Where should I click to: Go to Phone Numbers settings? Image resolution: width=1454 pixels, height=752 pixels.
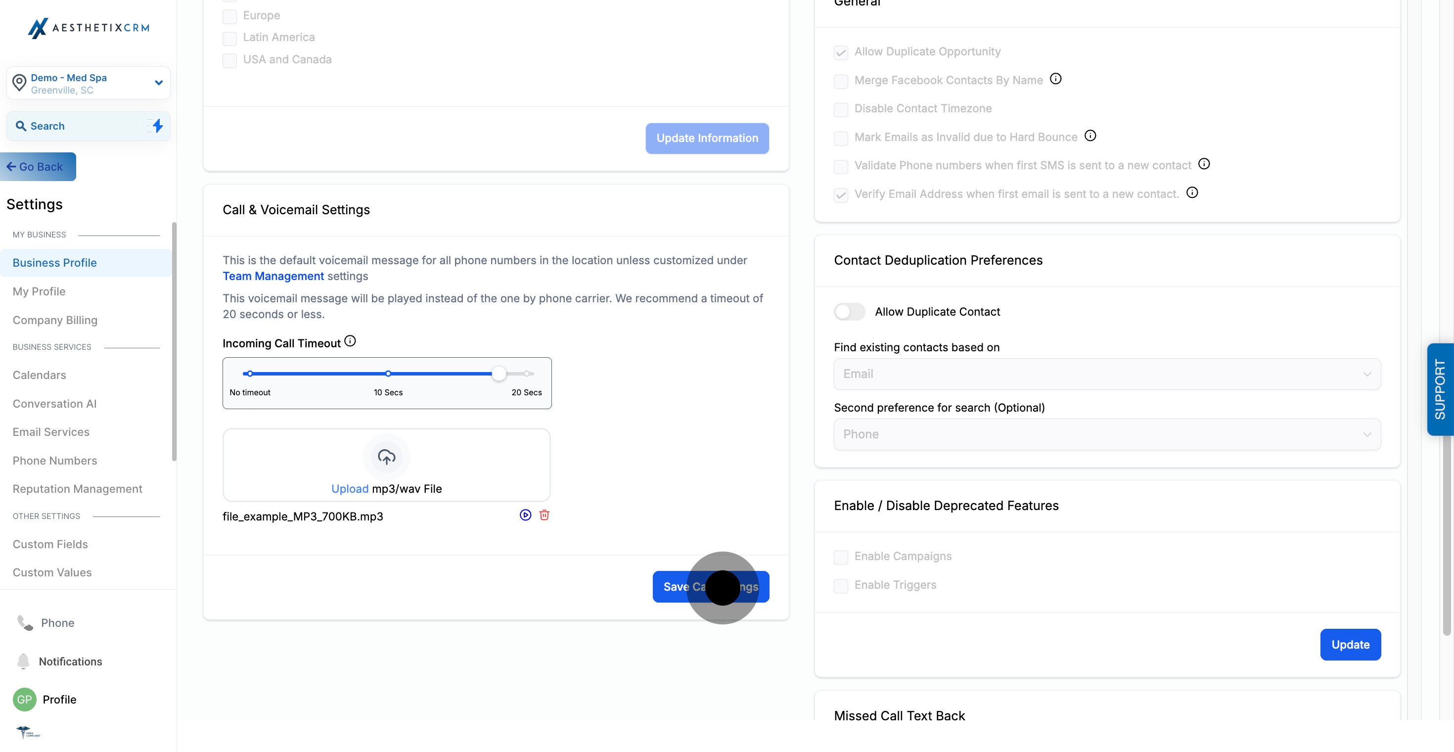click(55, 461)
